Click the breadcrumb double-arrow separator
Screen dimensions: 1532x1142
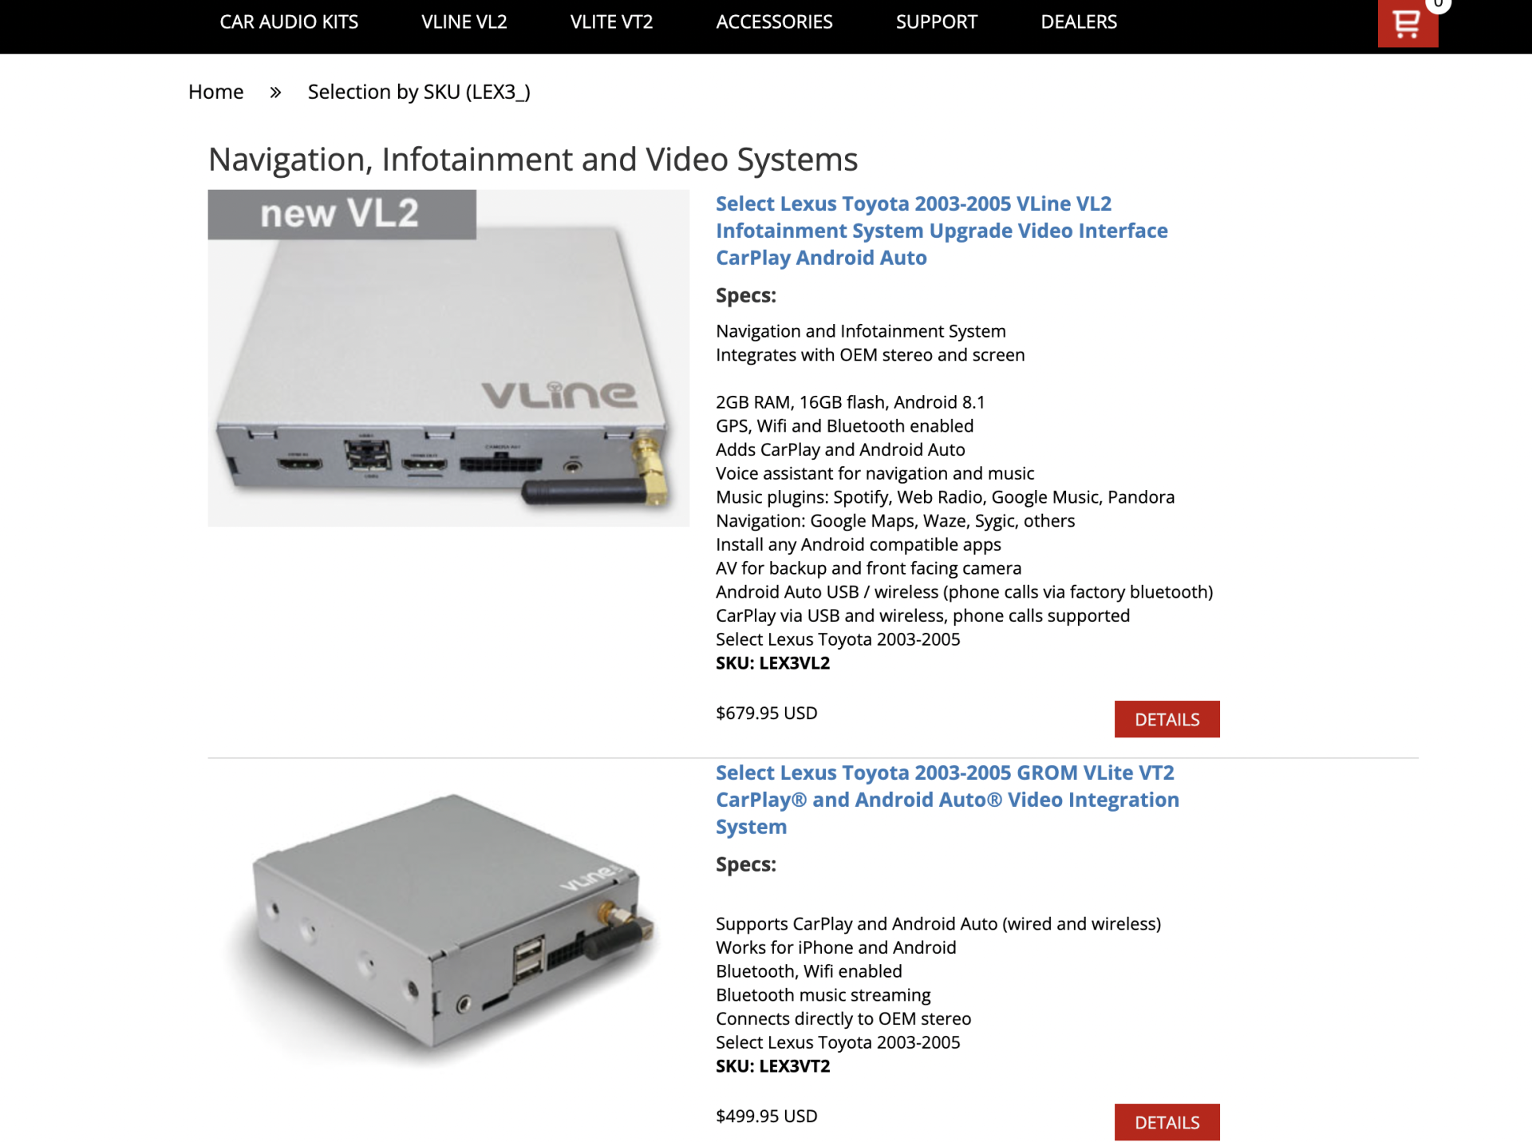tap(275, 93)
